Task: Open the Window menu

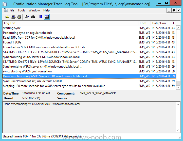Action: click(34, 10)
